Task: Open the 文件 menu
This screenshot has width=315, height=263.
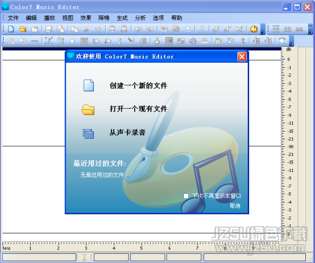Action: (x=13, y=18)
